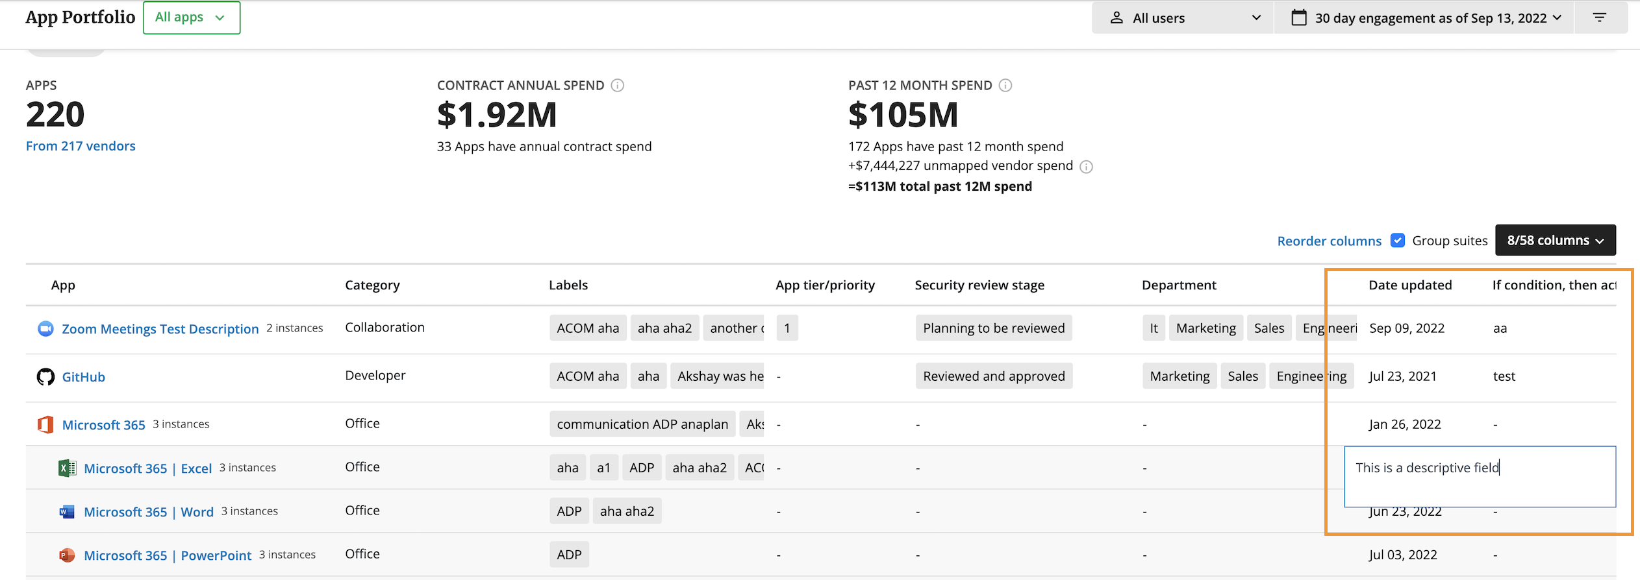Click the Akshay was he label in GitHub row
This screenshot has width=1640, height=580.
point(718,376)
